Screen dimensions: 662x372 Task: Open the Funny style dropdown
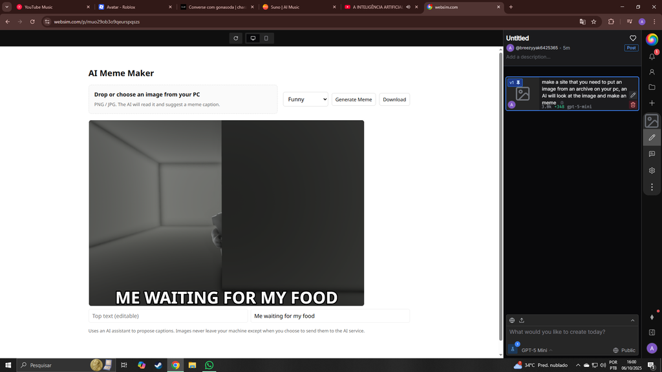pos(305,99)
